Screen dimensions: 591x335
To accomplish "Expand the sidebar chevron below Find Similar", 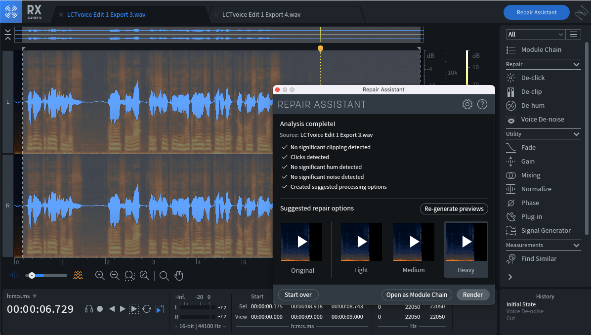I will (510, 277).
